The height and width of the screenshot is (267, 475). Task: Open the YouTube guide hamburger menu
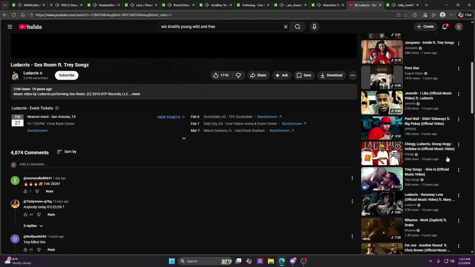click(x=10, y=27)
